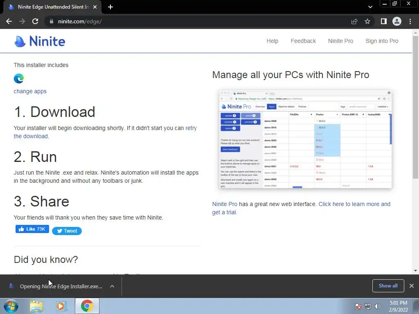The image size is (419, 314).
Task: Open the Help page
Action: coord(272,41)
